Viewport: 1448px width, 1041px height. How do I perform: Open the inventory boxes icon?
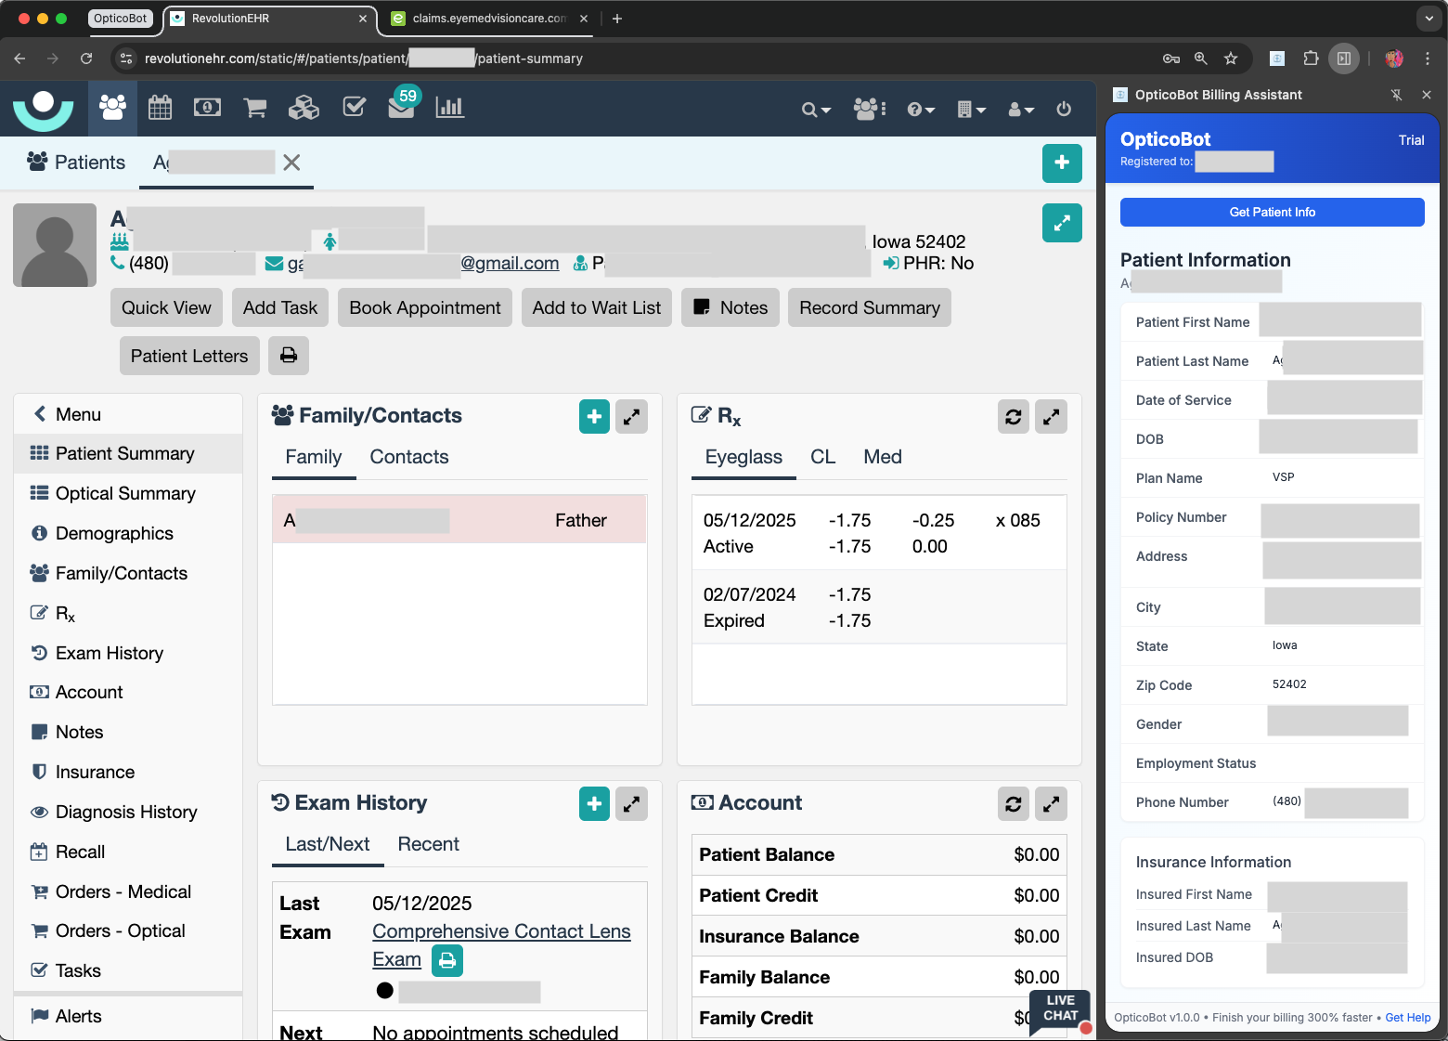click(304, 108)
